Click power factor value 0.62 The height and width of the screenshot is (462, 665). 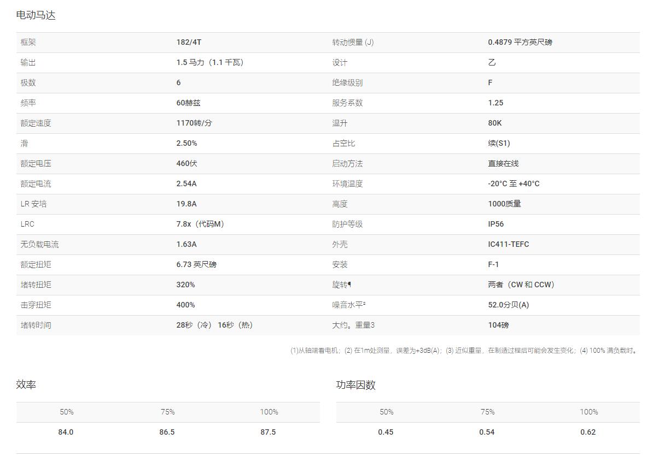(x=588, y=432)
